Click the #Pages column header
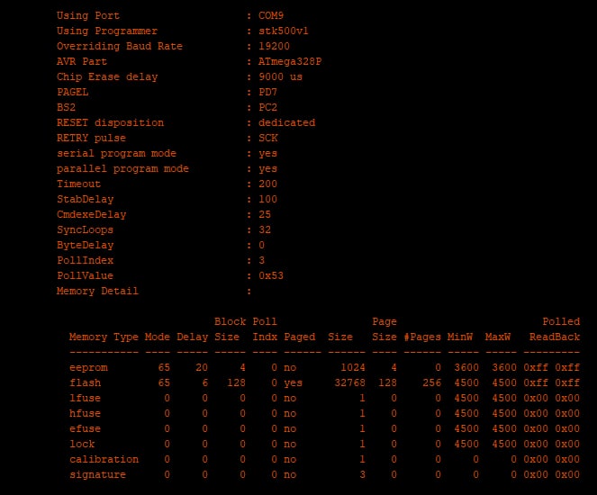The height and width of the screenshot is (495, 597). pos(422,337)
